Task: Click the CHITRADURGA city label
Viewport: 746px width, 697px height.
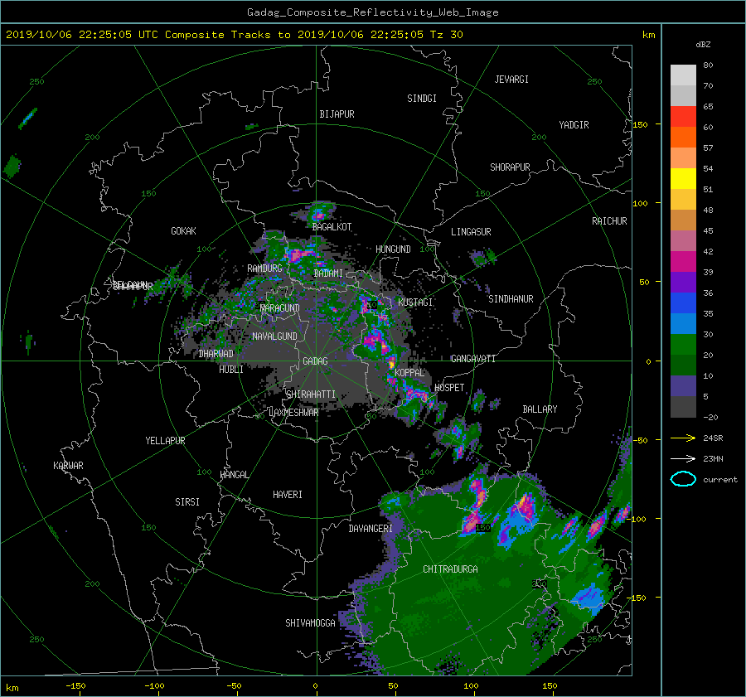Action: pos(451,569)
